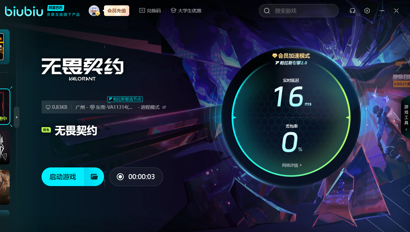Expand the 游戏工具 side panel
The width and height of the screenshot is (410, 232).
(406, 117)
